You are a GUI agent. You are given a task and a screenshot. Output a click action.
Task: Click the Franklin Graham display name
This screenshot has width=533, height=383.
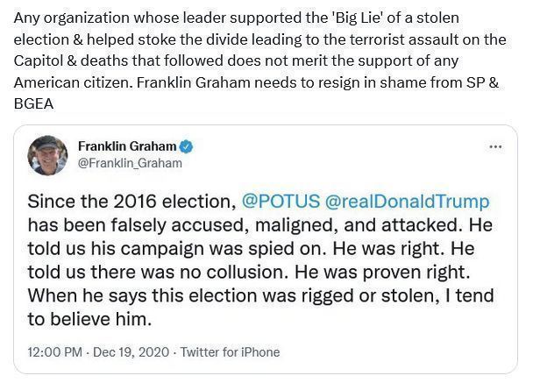[127, 146]
